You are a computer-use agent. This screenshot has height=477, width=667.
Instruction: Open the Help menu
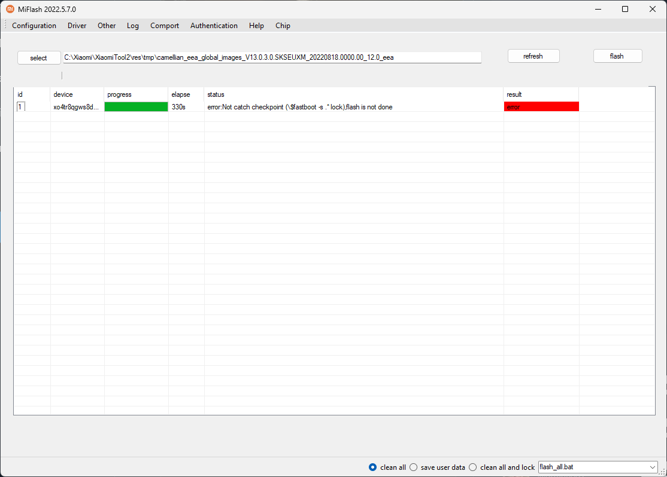click(x=256, y=26)
